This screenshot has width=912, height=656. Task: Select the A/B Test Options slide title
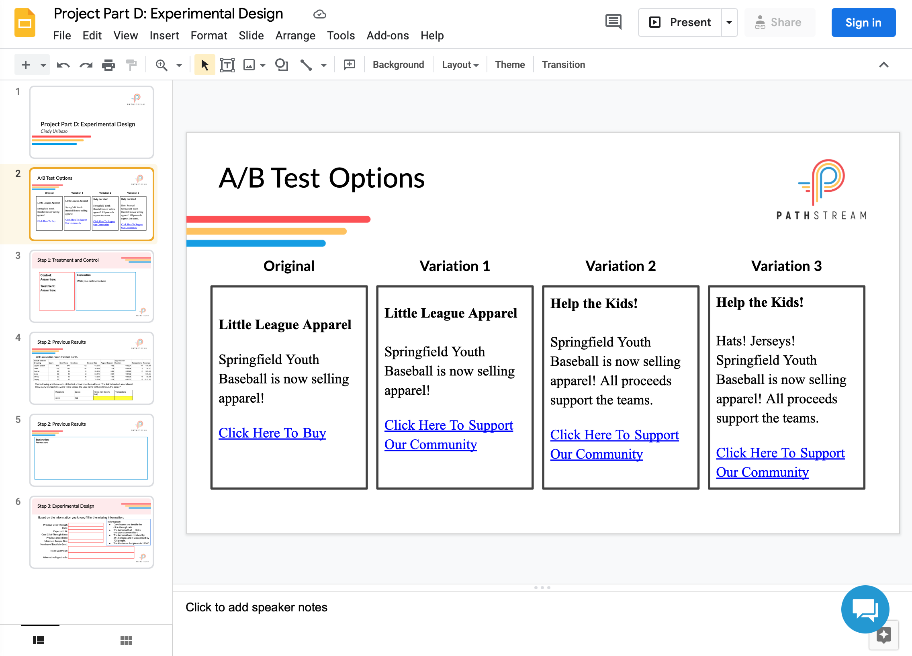(x=321, y=178)
